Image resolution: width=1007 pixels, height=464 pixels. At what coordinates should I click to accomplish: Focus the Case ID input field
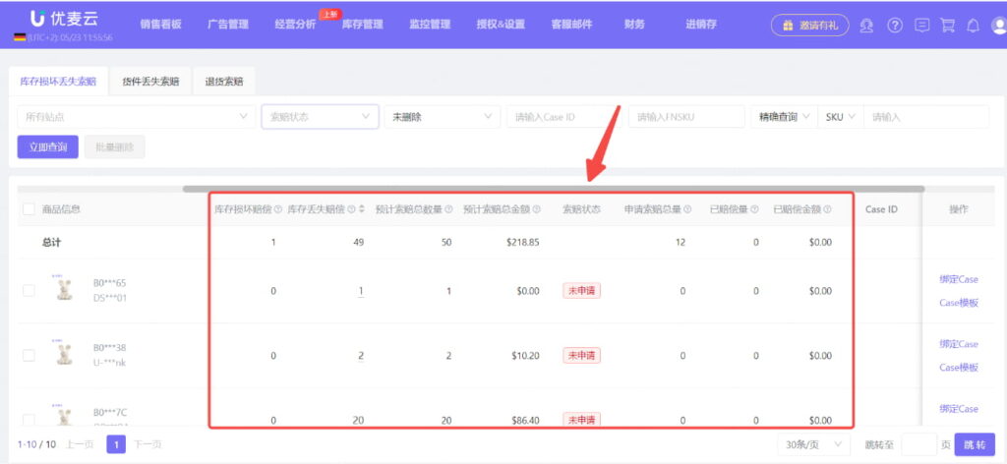pyautogui.click(x=563, y=117)
